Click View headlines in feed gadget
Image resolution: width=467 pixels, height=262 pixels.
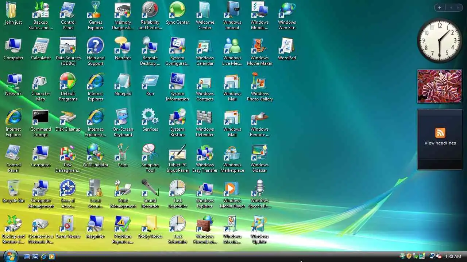click(440, 143)
